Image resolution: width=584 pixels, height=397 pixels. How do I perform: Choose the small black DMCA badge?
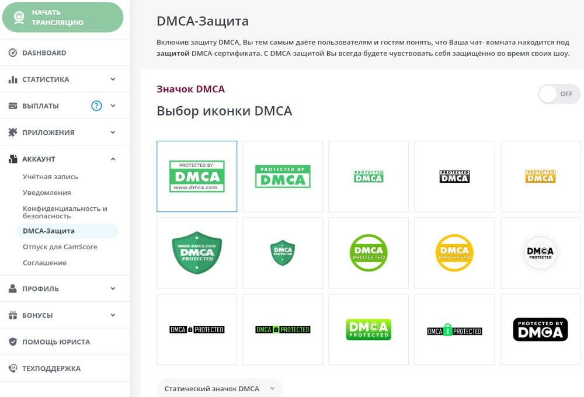[454, 176]
